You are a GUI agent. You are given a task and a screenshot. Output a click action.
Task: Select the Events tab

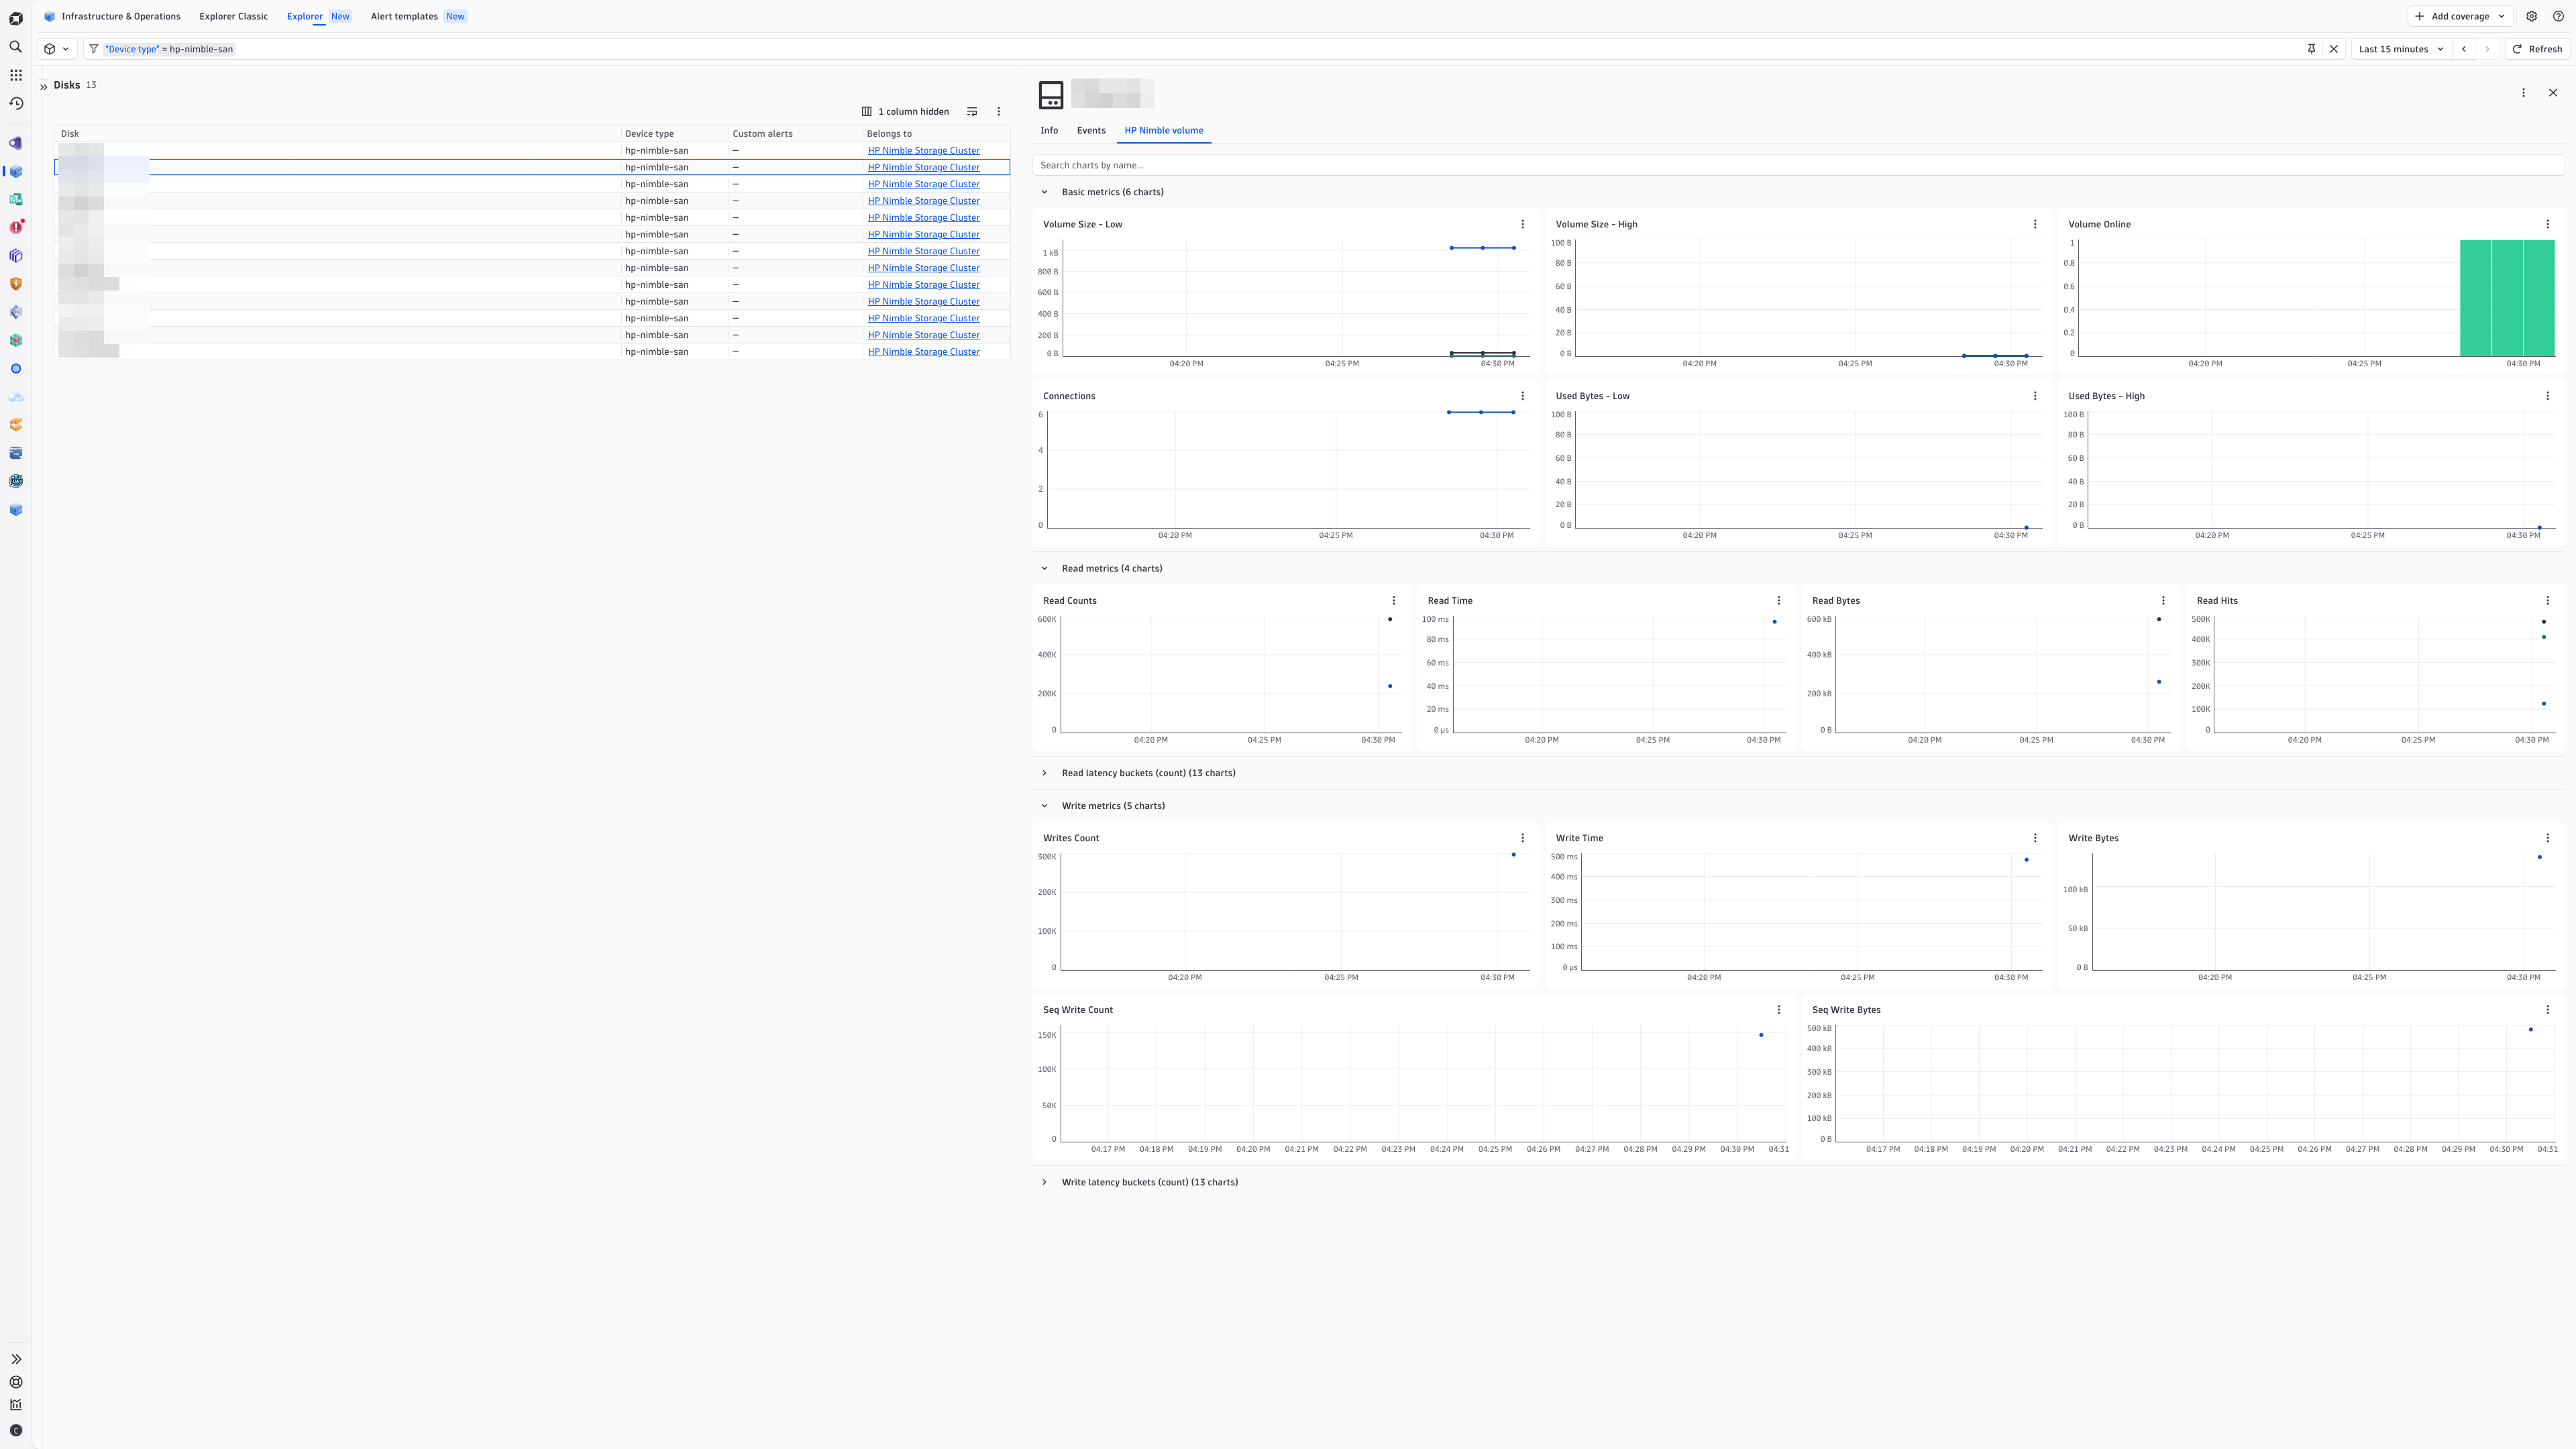[1091, 130]
